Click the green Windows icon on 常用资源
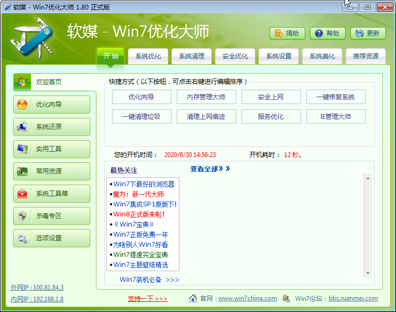This screenshot has width=396, height=312. 22,171
